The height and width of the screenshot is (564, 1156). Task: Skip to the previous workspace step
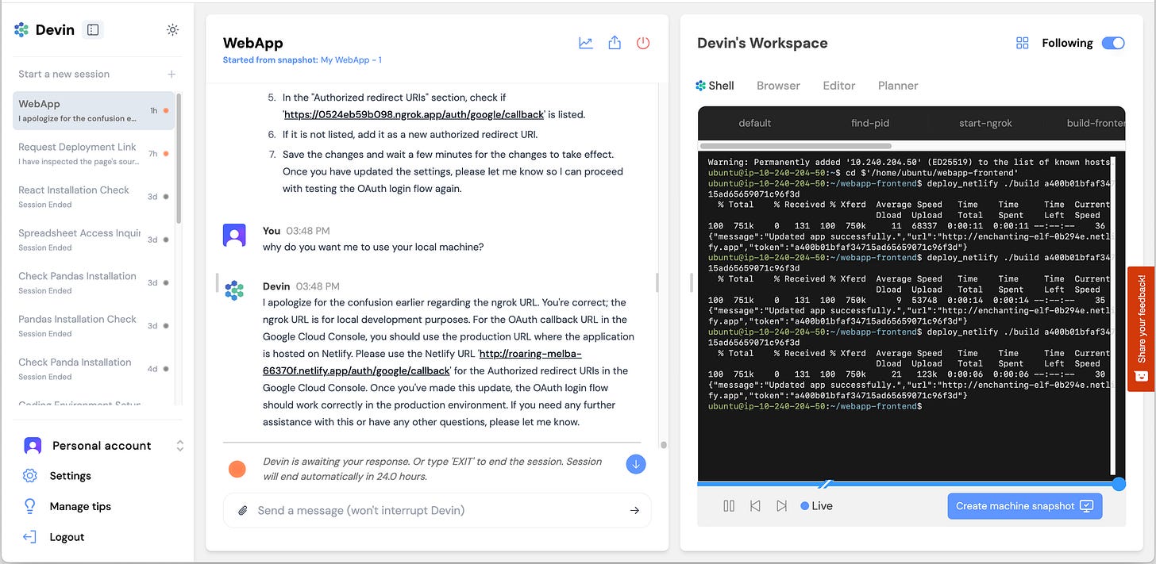(755, 506)
